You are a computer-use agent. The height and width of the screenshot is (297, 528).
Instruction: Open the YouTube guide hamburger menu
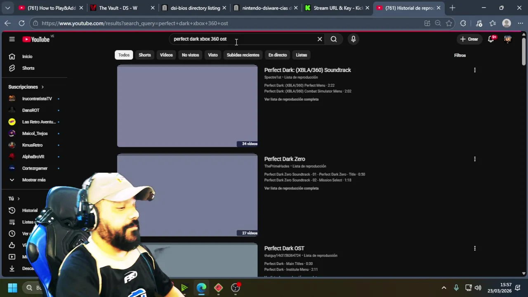(x=12, y=39)
